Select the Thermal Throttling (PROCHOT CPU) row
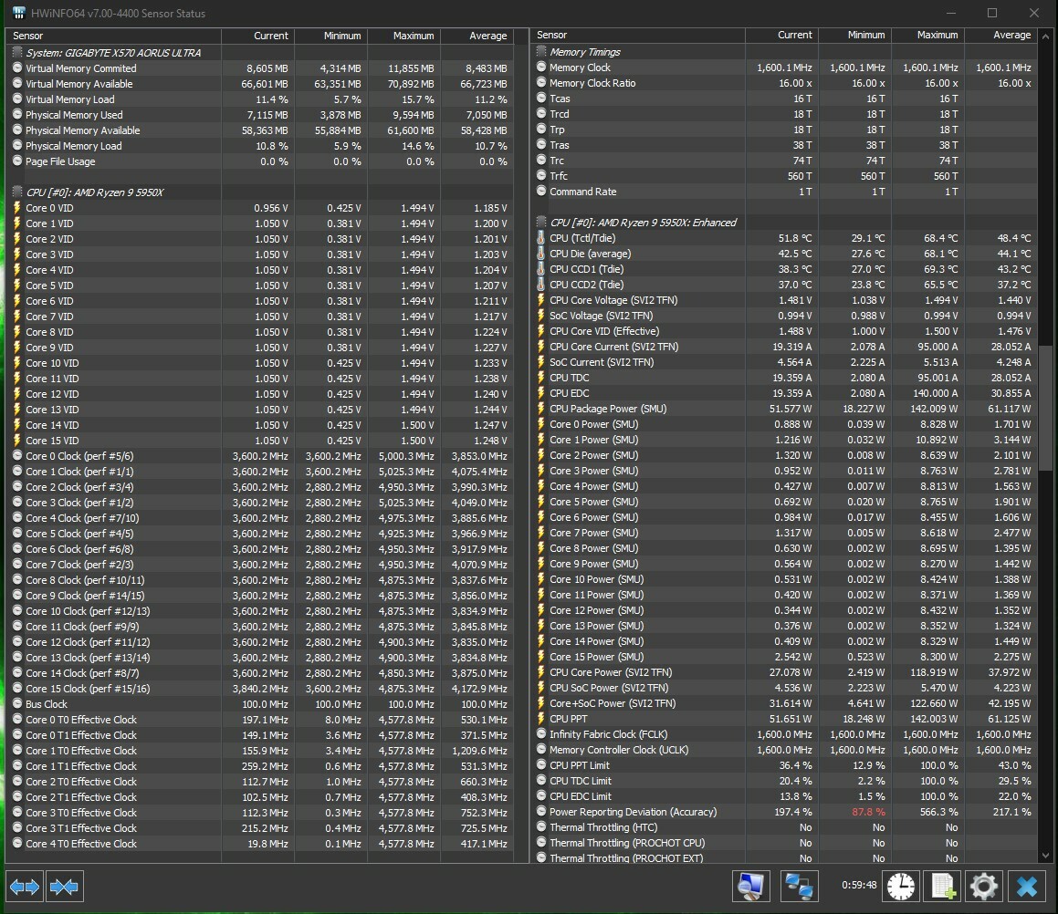 tap(783, 843)
